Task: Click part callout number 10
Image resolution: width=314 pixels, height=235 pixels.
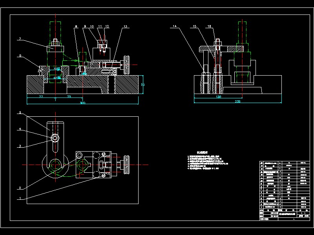Action: (92, 26)
